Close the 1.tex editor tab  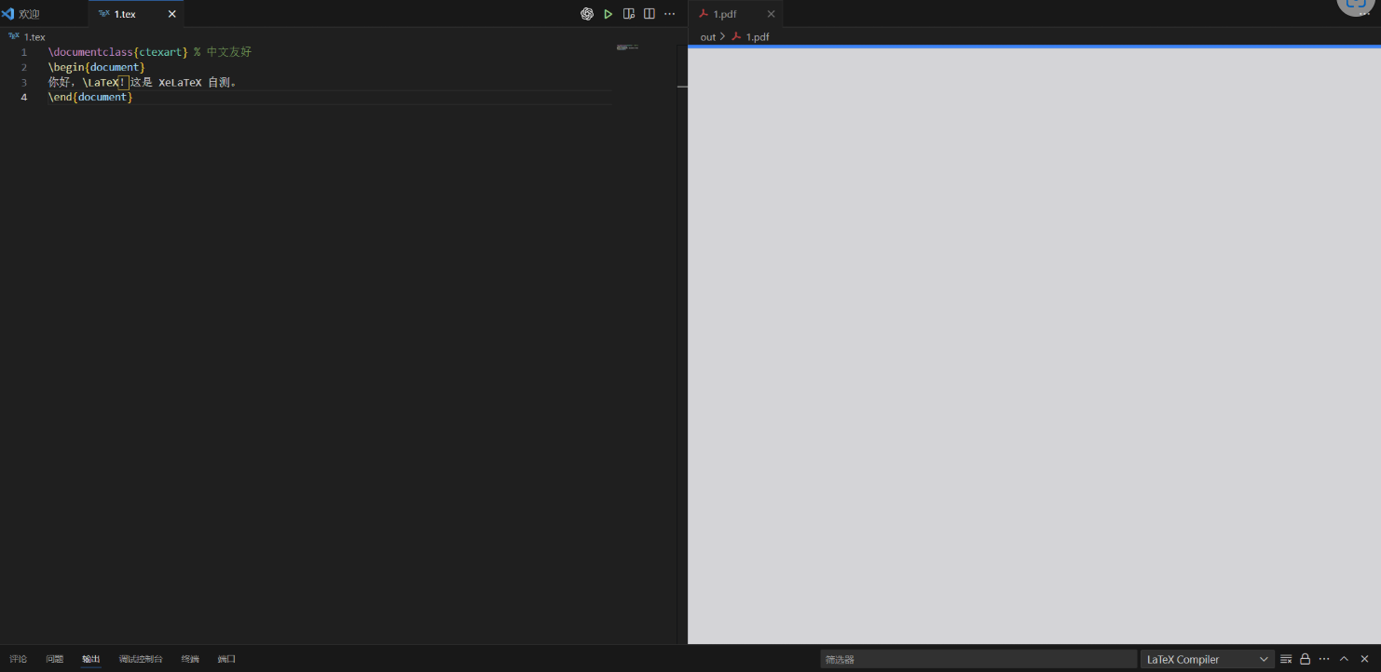click(171, 14)
